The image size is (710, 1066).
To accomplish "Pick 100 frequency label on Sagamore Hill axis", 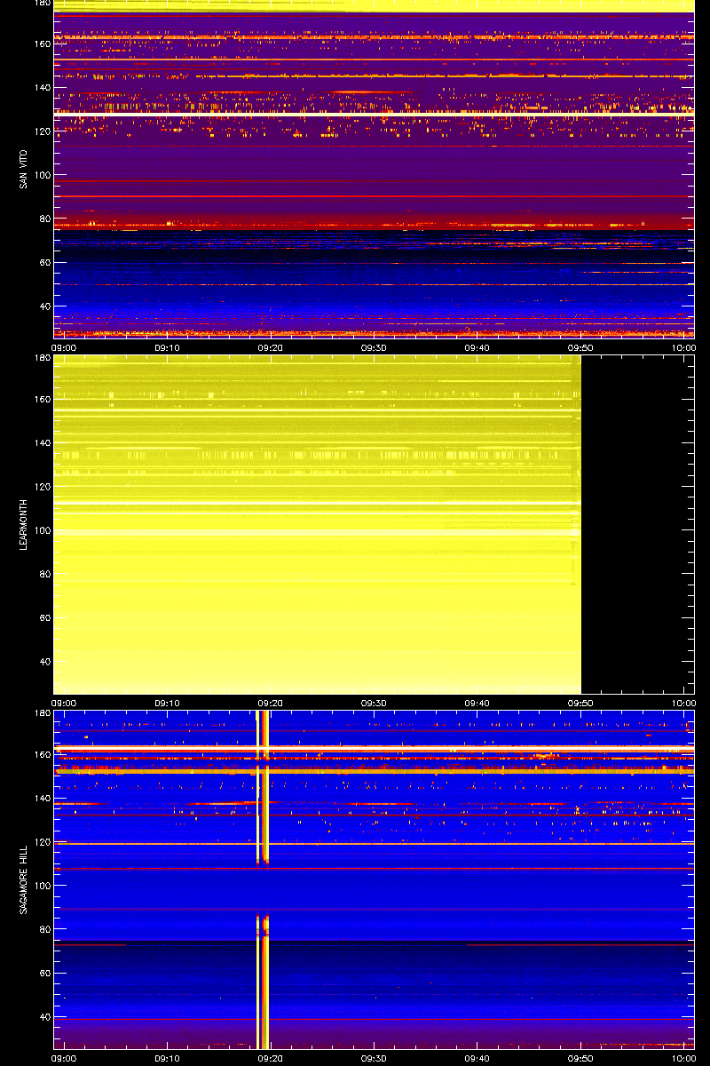I will pos(42,886).
